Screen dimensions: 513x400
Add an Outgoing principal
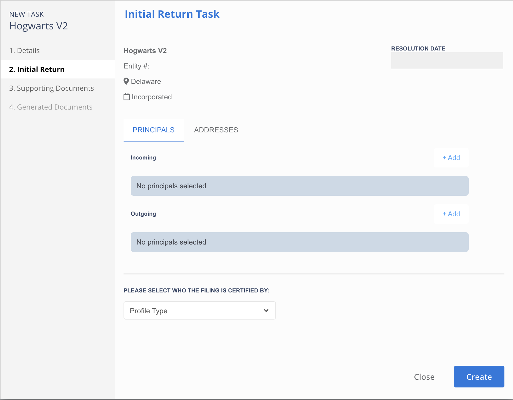click(x=451, y=214)
